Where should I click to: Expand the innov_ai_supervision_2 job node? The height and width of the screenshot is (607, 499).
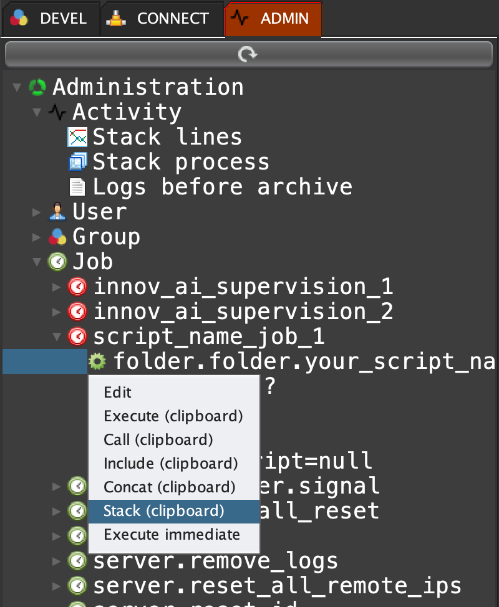(x=57, y=312)
